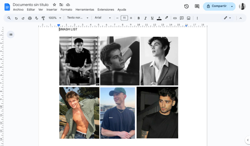The image size is (250, 146).
Task: Select the black-and-white man lying down photo
Action: coord(120,61)
